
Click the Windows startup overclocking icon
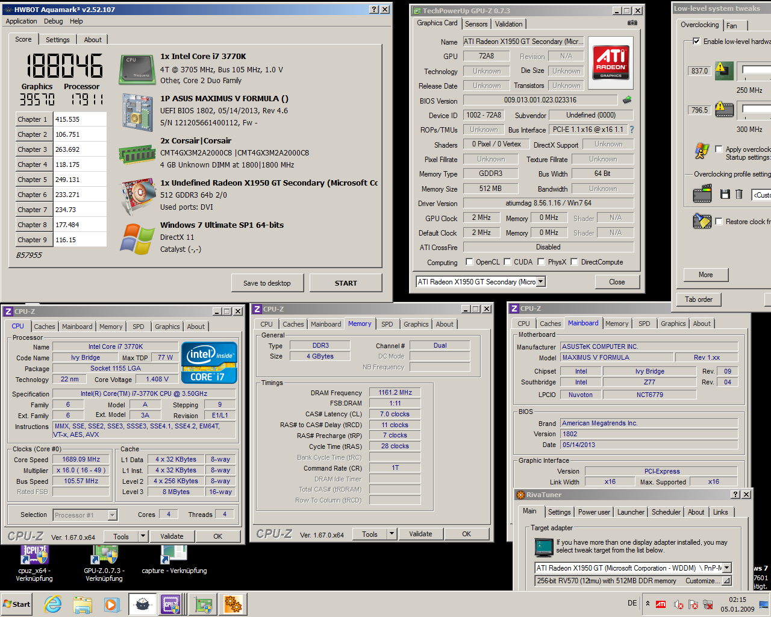pos(702,151)
